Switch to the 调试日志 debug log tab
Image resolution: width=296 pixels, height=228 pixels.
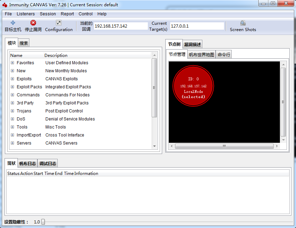(x=48, y=163)
